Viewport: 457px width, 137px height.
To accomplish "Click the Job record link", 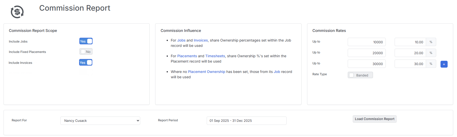I will coord(277,72).
